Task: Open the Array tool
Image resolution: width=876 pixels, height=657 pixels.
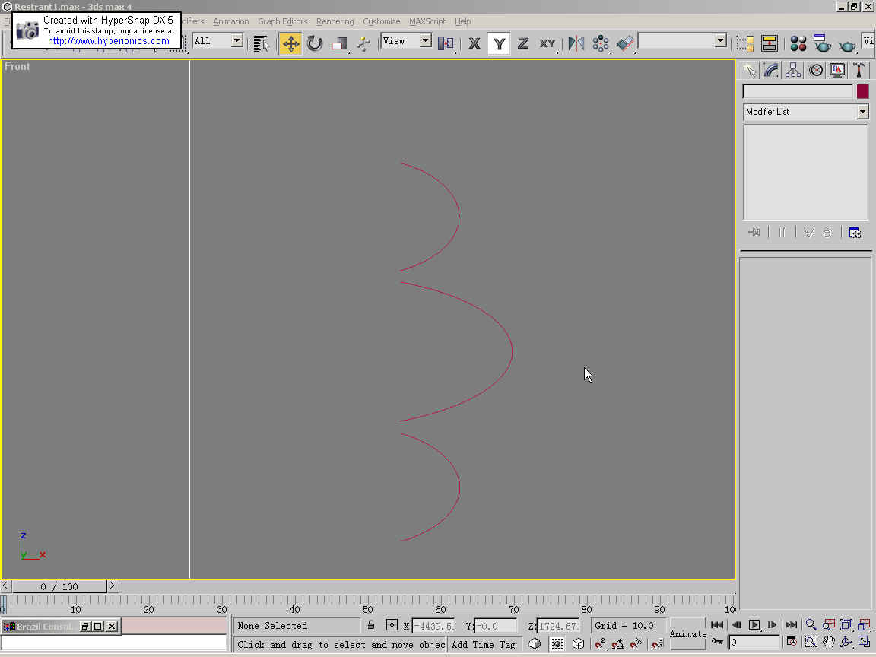Action: pyautogui.click(x=601, y=43)
